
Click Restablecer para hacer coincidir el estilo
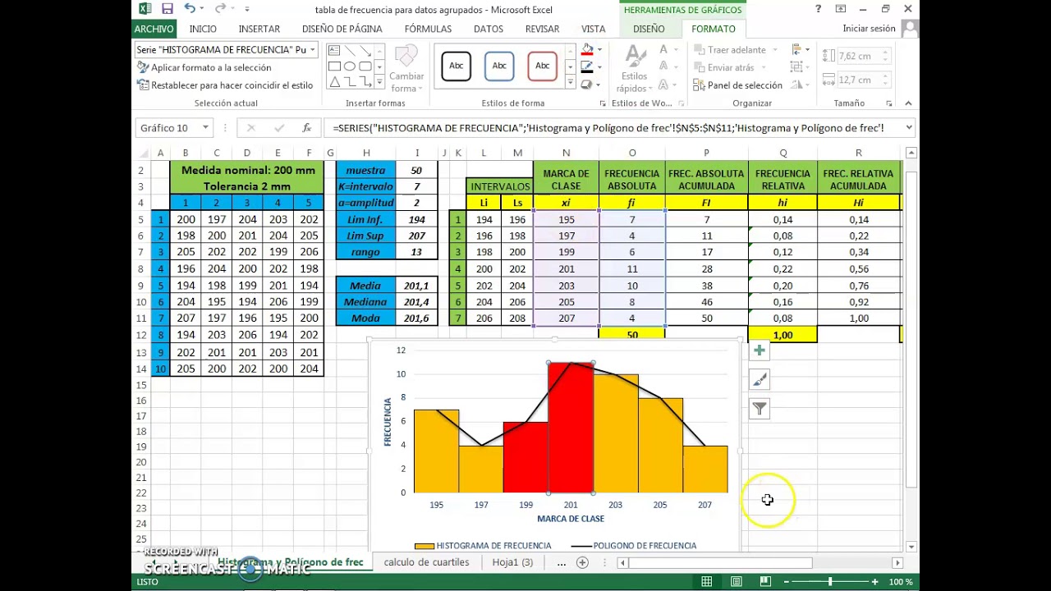tap(225, 85)
